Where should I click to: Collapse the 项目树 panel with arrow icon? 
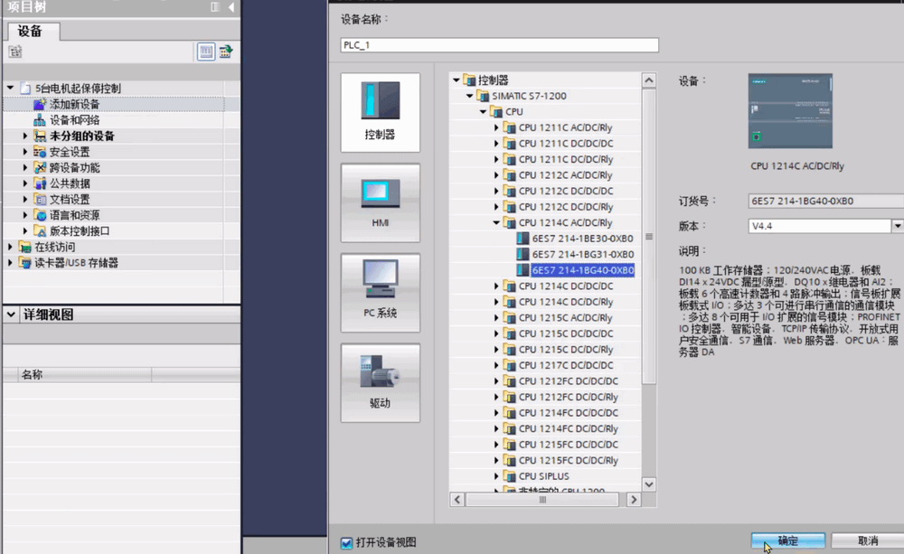coord(231,7)
